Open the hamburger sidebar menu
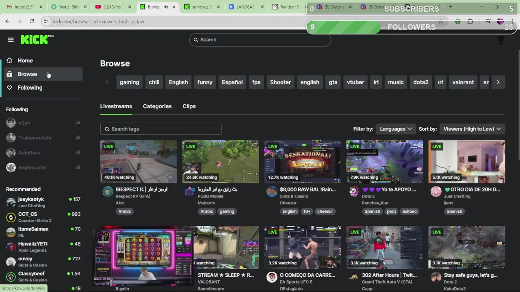The height and width of the screenshot is (292, 520). point(11,40)
